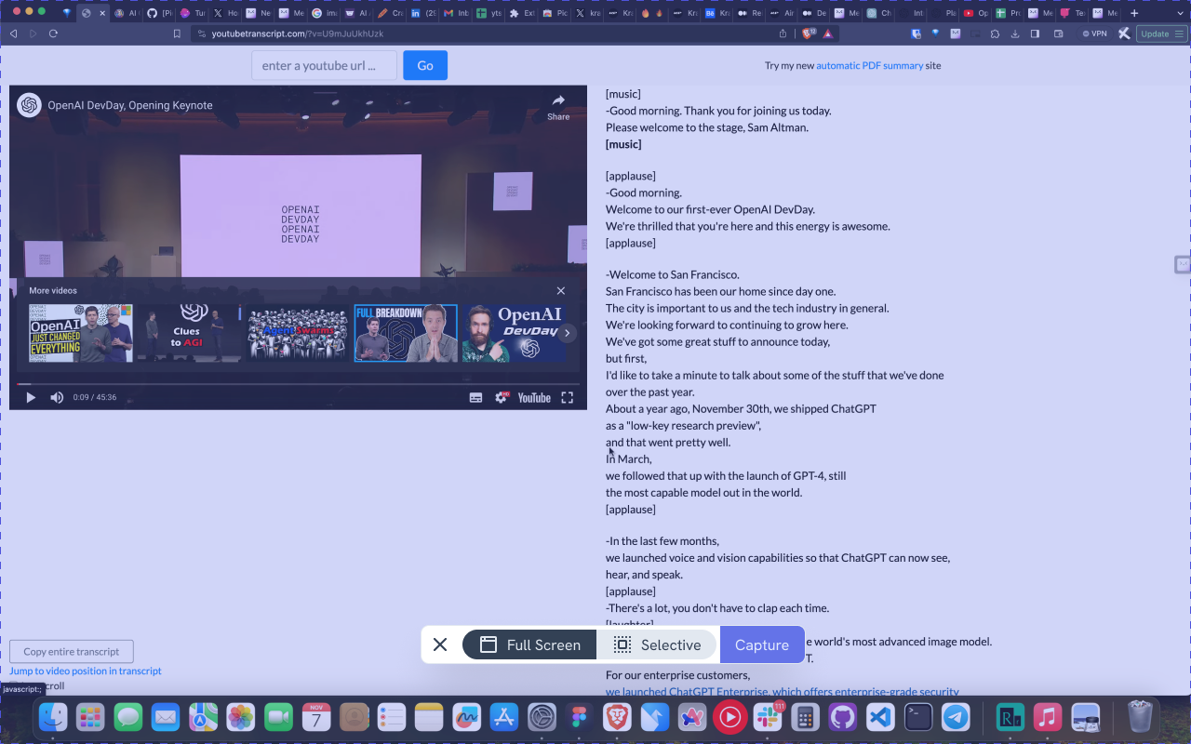
Task: Open Visual Studio Code from the Dock
Action: point(880,717)
